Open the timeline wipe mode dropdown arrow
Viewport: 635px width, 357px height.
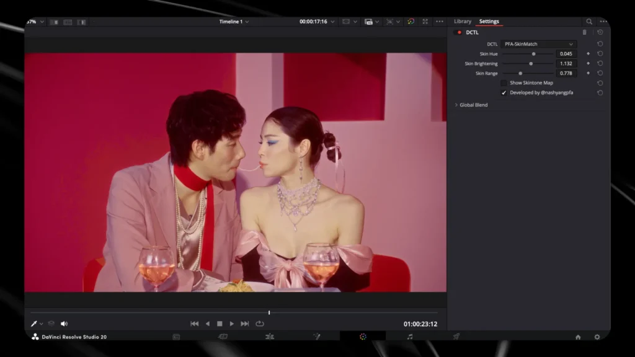point(377,22)
